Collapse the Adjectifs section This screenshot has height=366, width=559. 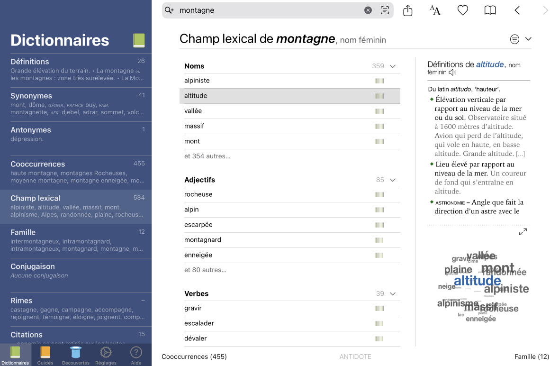392,180
